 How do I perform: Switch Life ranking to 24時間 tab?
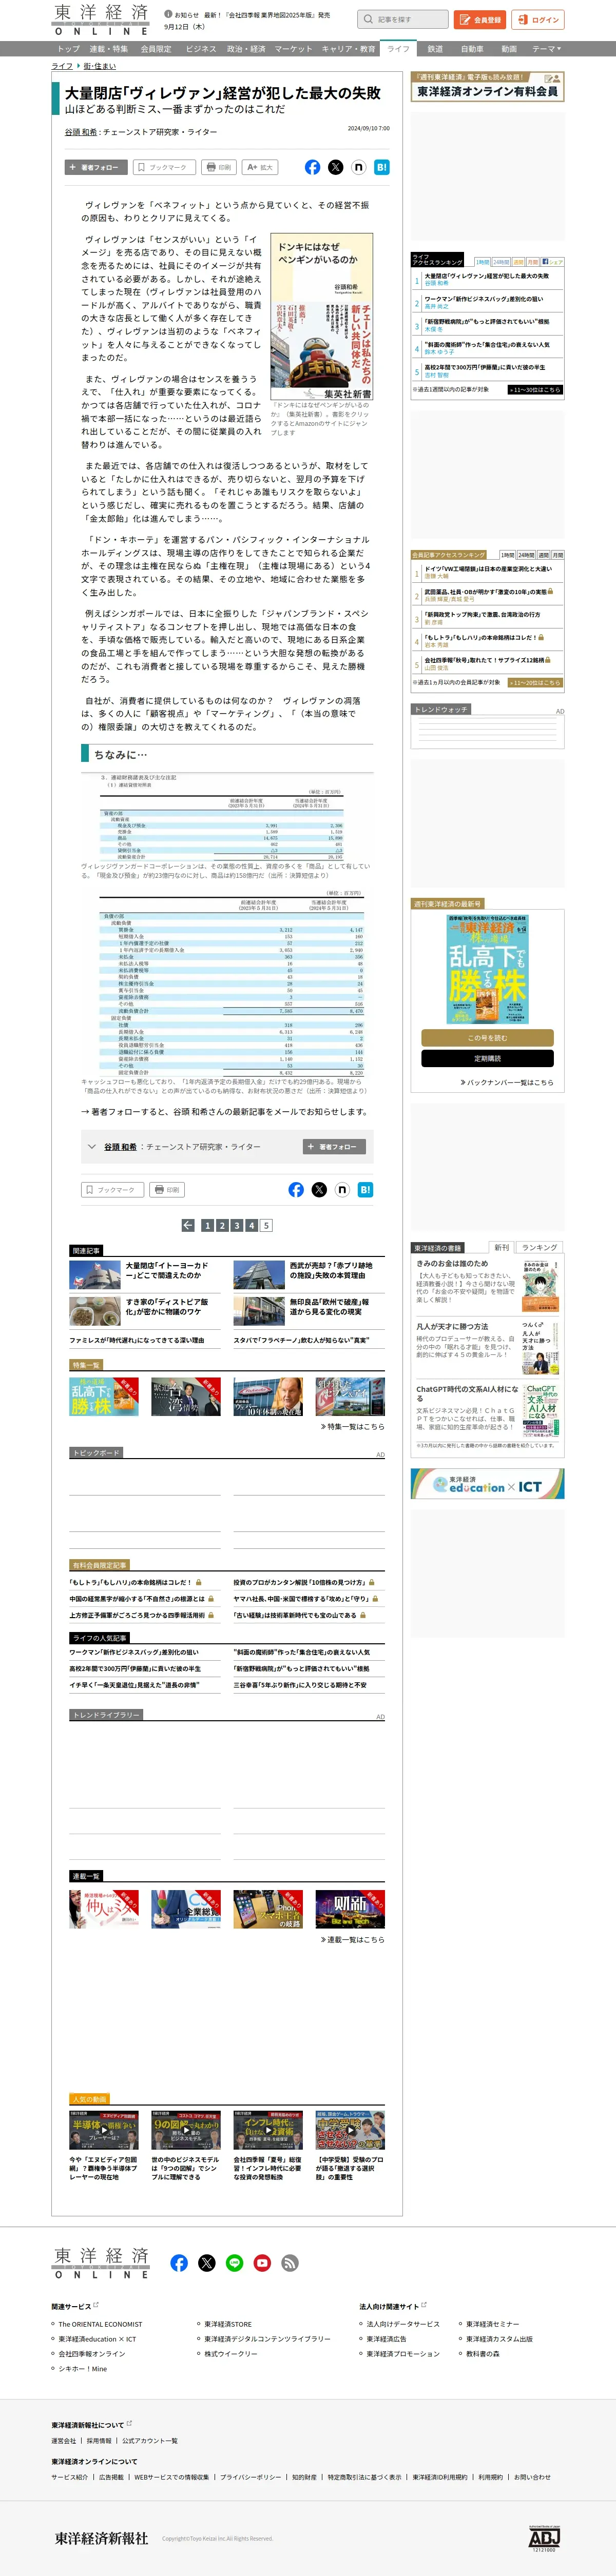point(501,262)
